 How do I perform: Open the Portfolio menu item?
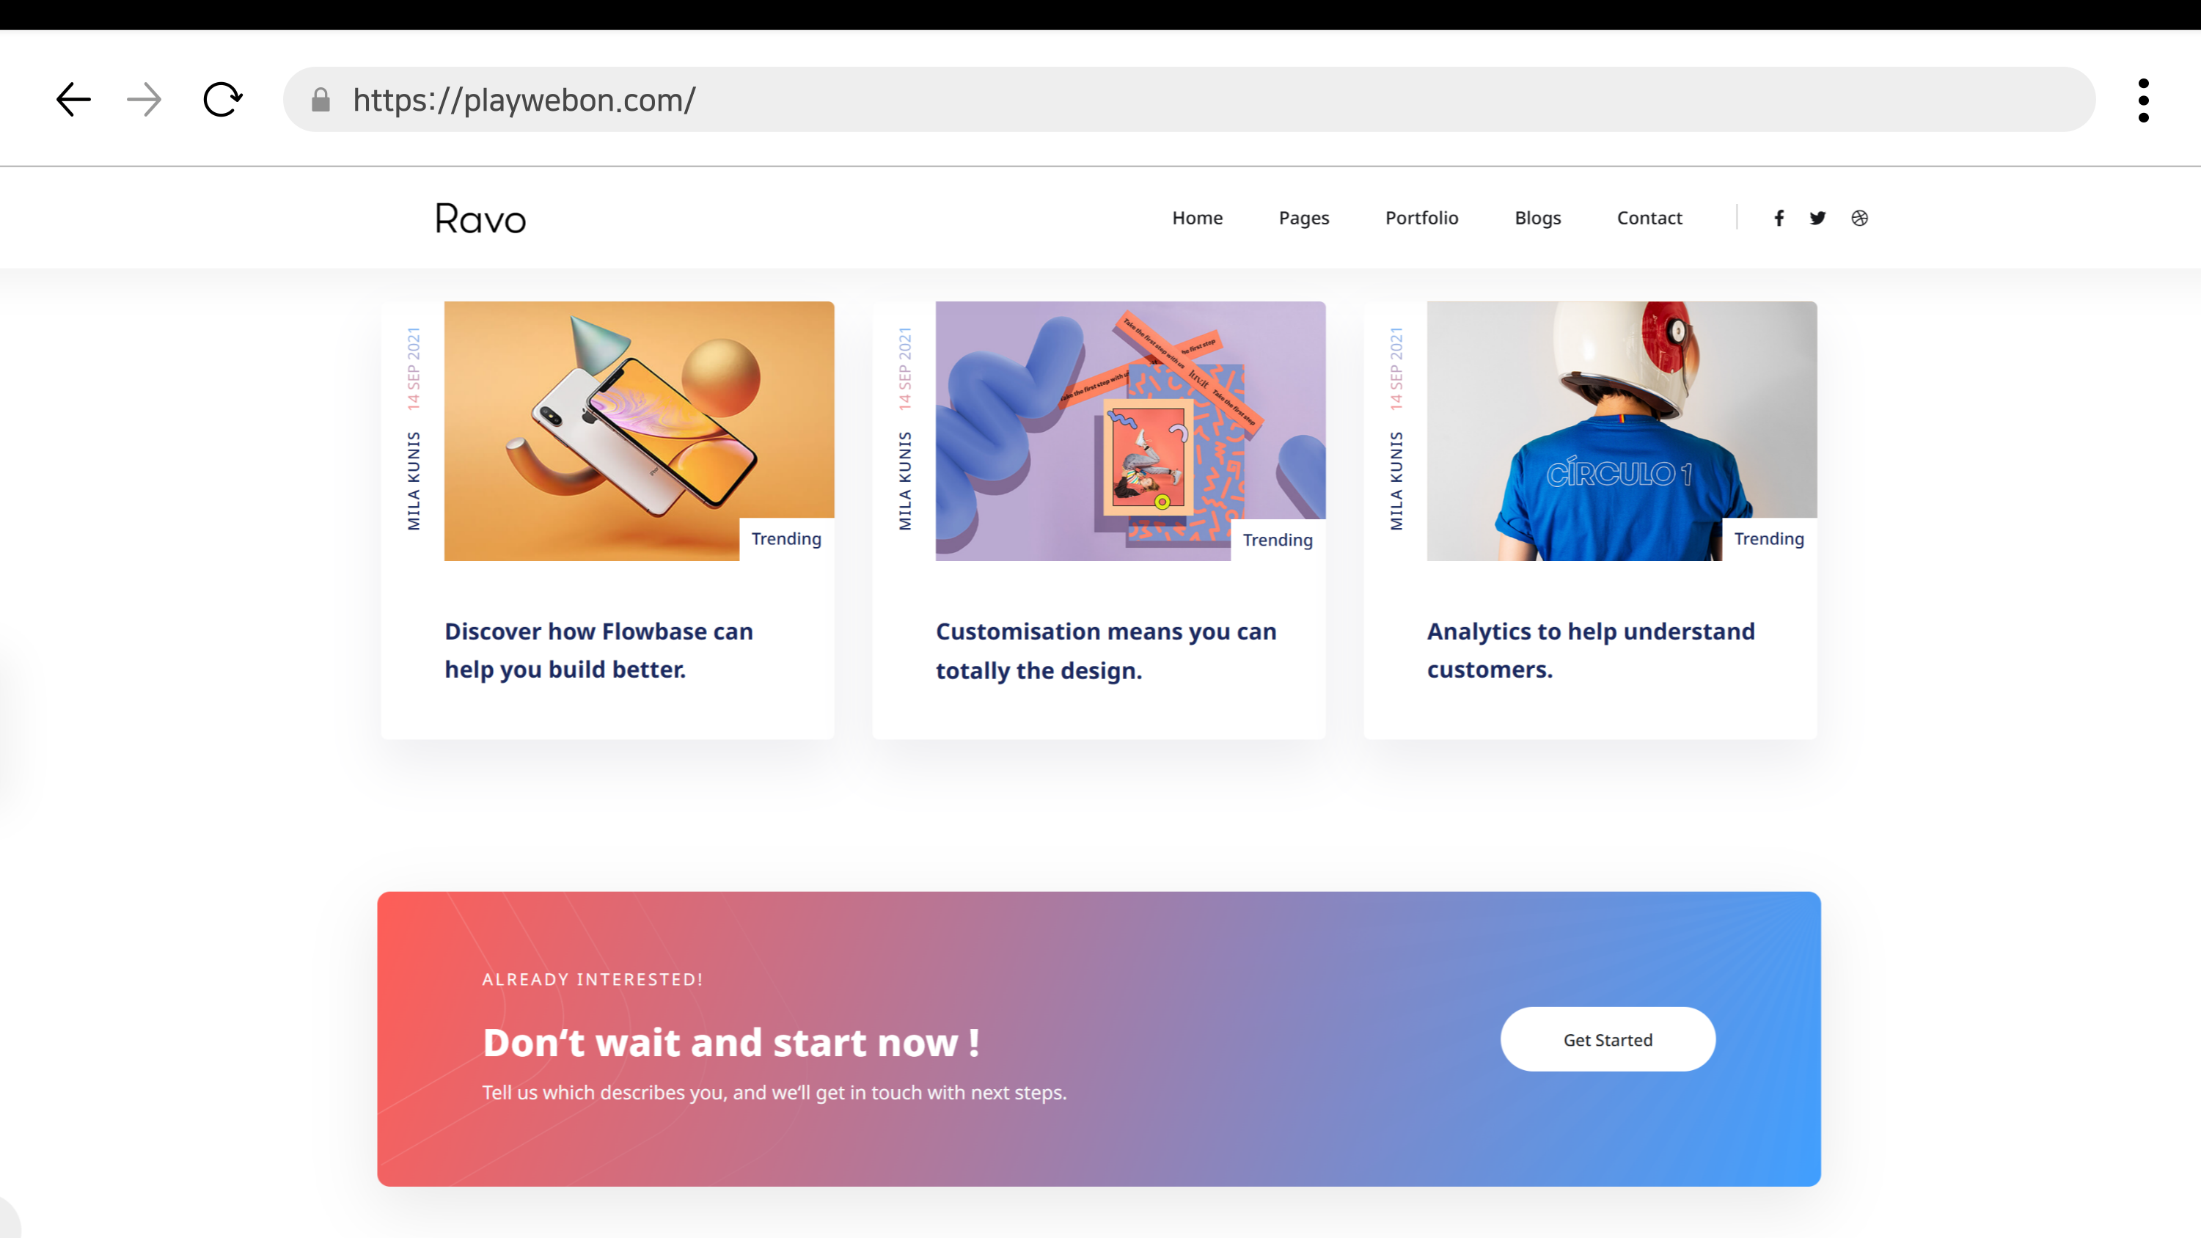[x=1422, y=218]
